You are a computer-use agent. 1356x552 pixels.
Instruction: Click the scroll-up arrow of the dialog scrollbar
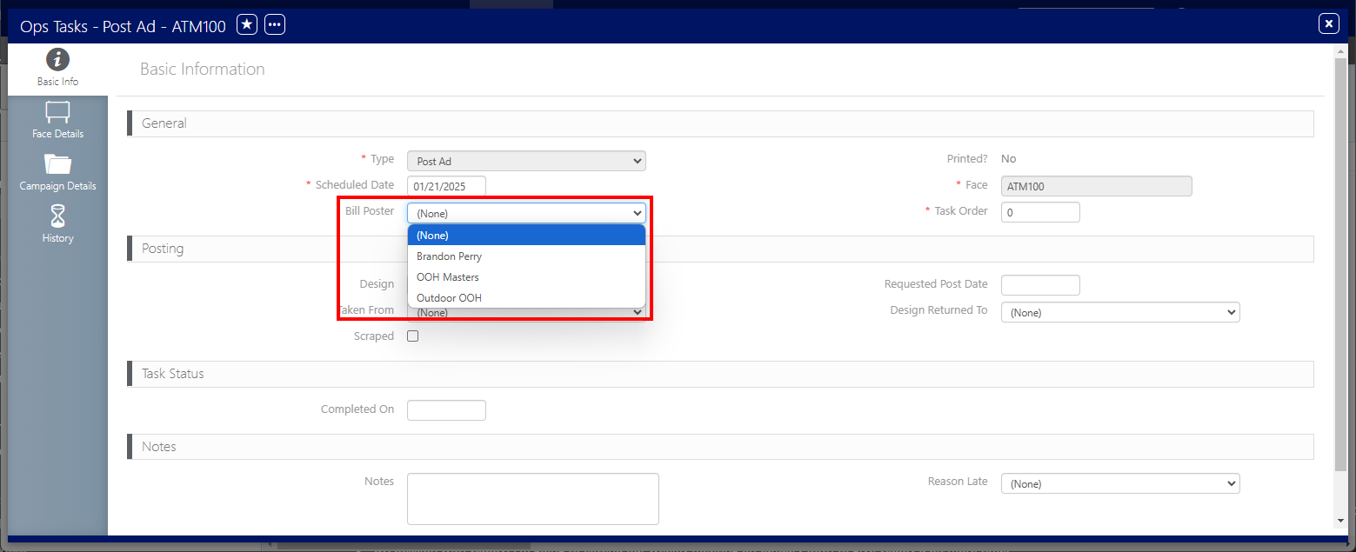[x=1340, y=51]
